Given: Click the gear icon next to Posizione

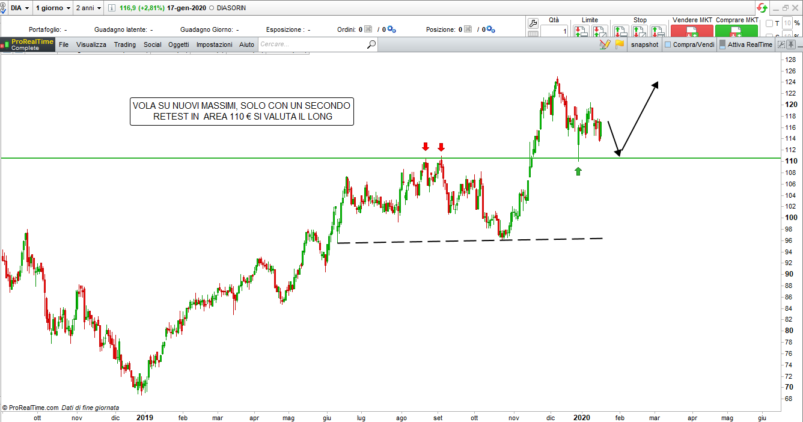Looking at the screenshot, I should [490, 29].
